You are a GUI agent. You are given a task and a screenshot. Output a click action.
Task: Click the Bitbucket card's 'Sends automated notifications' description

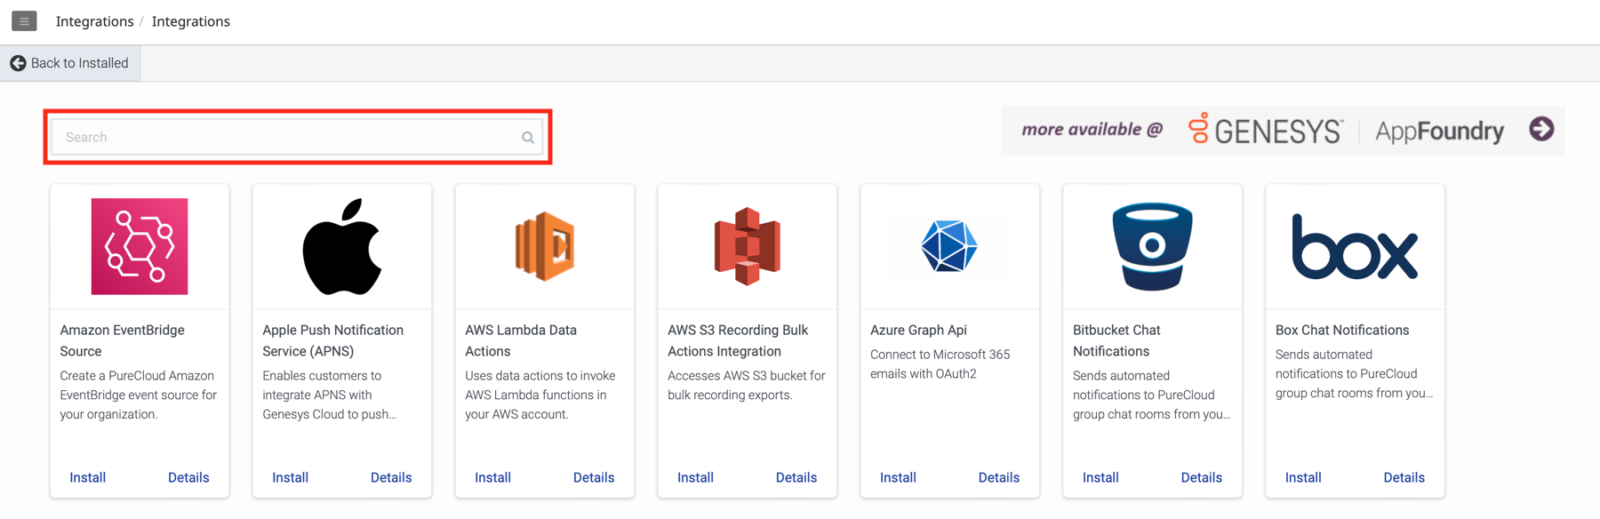[1152, 395]
